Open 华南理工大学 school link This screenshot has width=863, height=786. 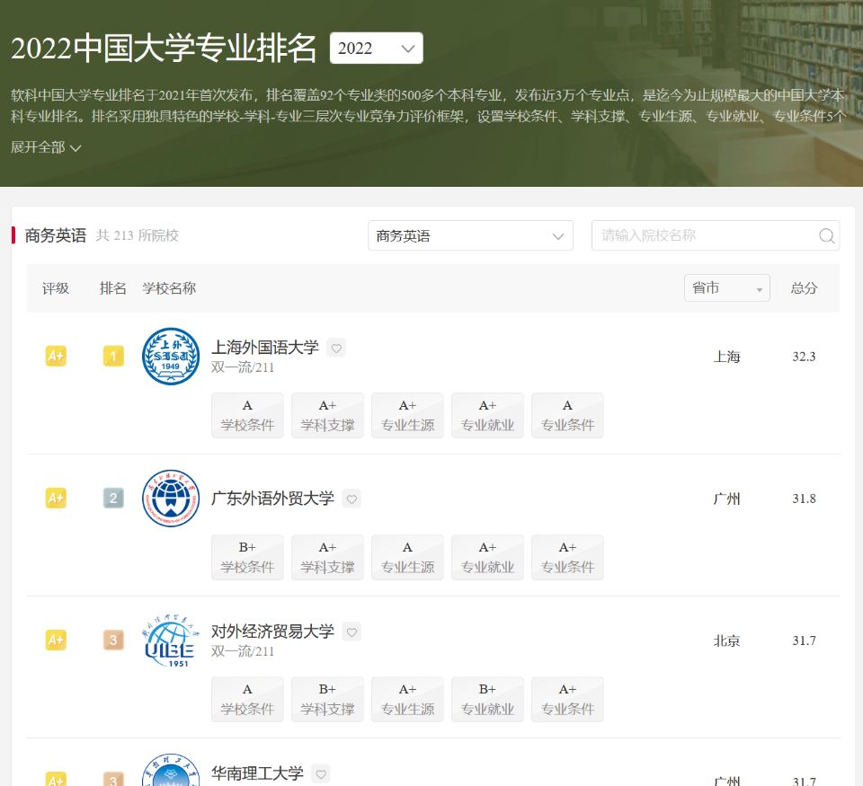(257, 773)
